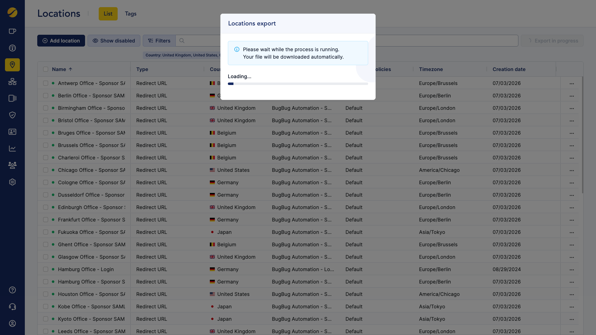Select the Locations pin sidebar icon

pyautogui.click(x=12, y=65)
